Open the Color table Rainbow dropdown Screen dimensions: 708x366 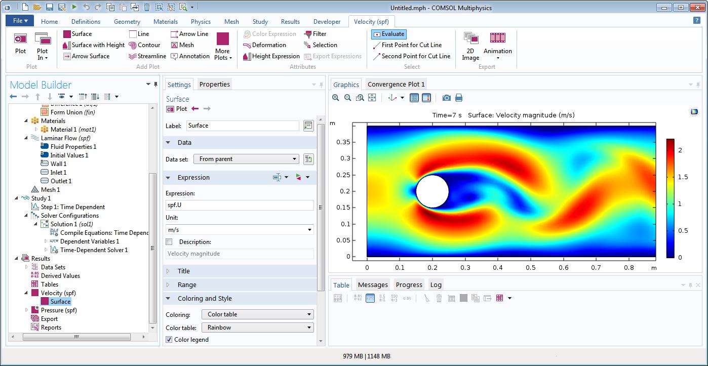[257, 328]
